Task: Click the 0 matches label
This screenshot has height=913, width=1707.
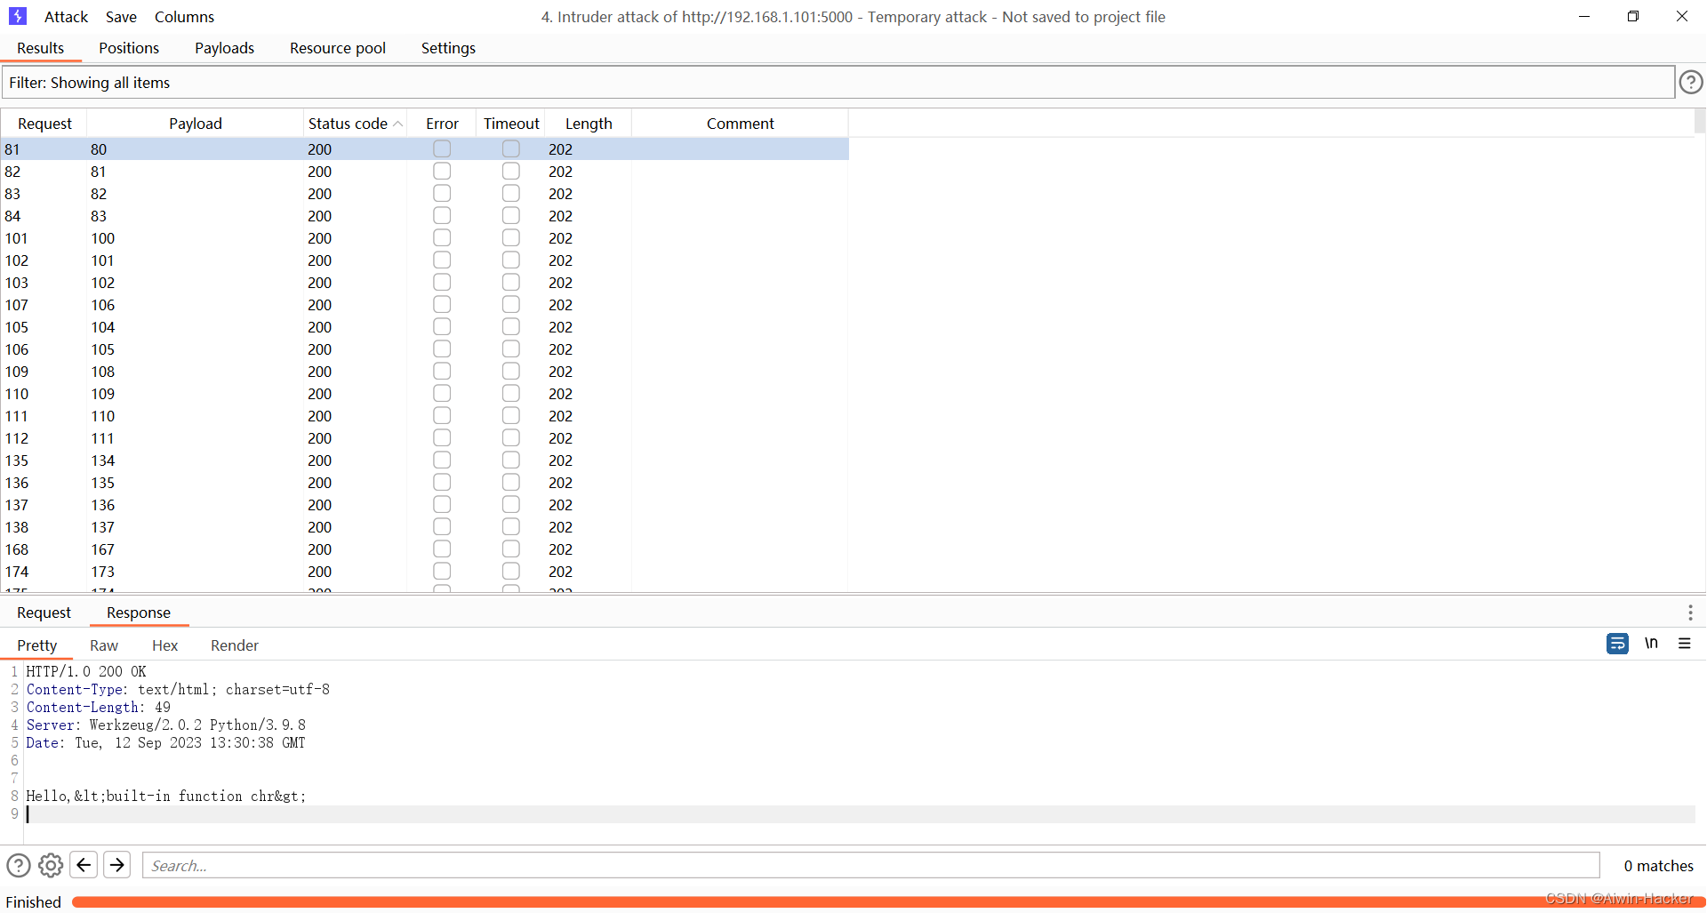Action: [1658, 866]
